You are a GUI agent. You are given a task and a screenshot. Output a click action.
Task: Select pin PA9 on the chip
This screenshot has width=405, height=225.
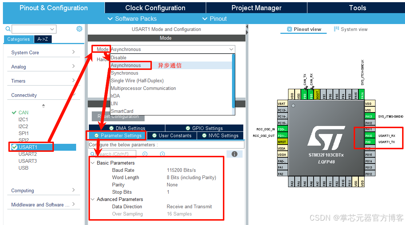click(x=370, y=142)
